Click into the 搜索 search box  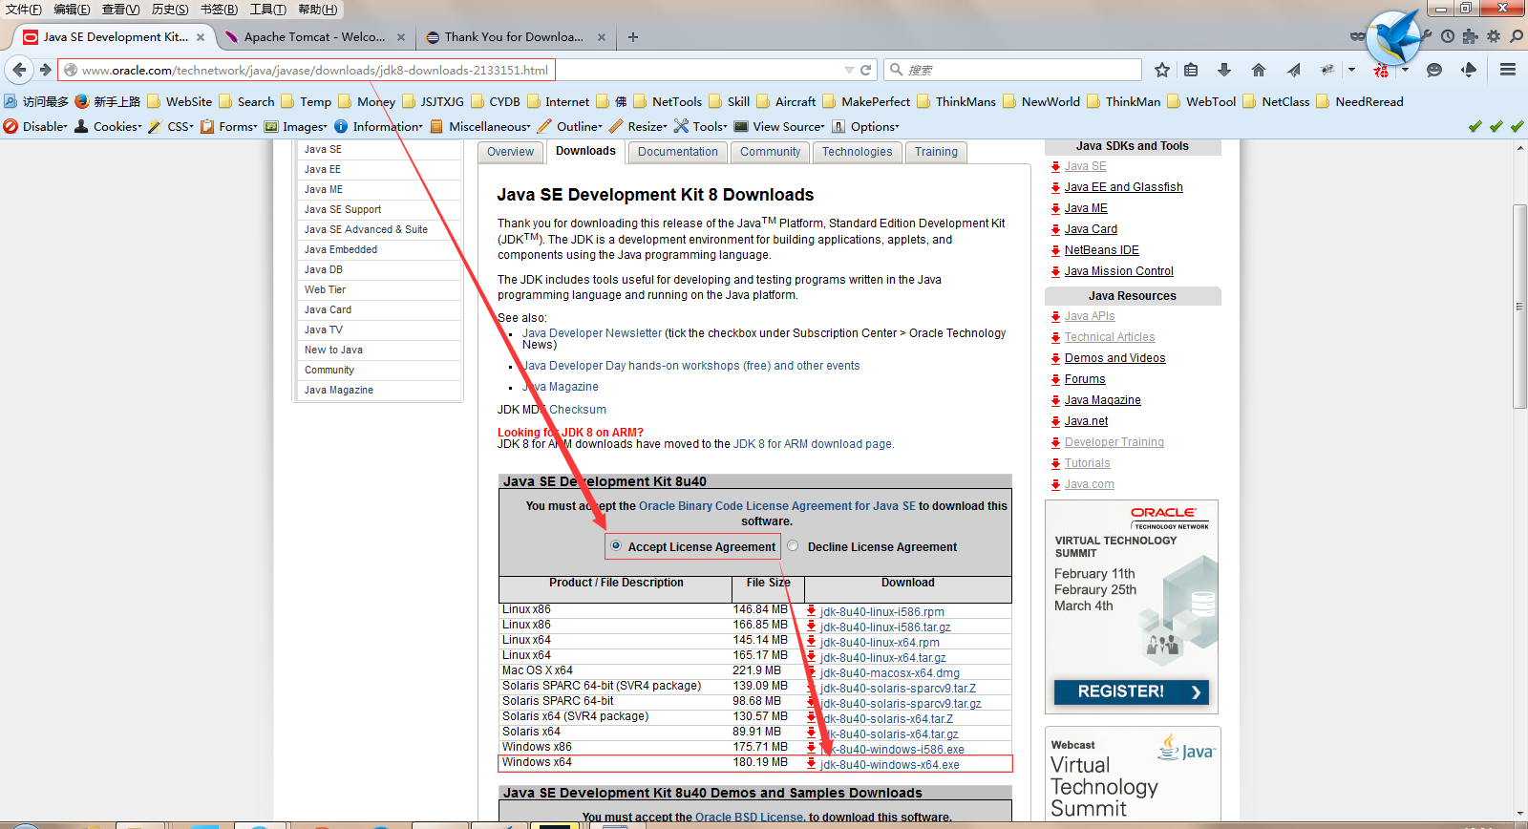pos(1012,70)
